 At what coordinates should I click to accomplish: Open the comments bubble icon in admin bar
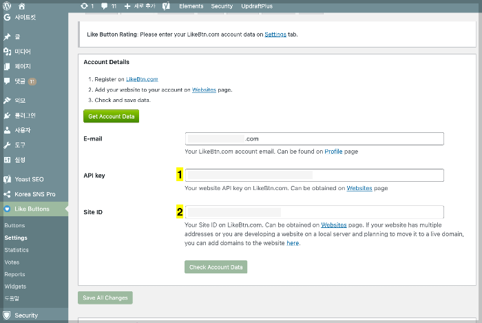[x=105, y=6]
